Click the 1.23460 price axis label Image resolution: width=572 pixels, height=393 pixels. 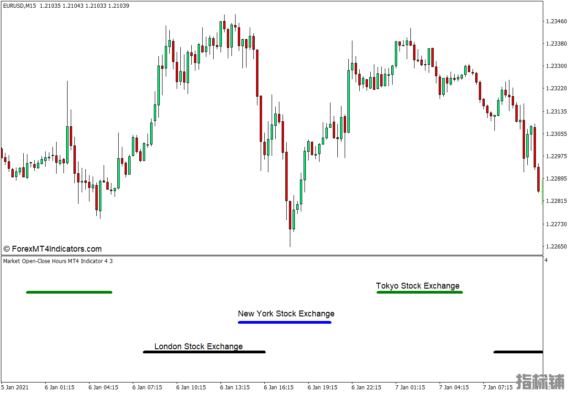point(556,21)
